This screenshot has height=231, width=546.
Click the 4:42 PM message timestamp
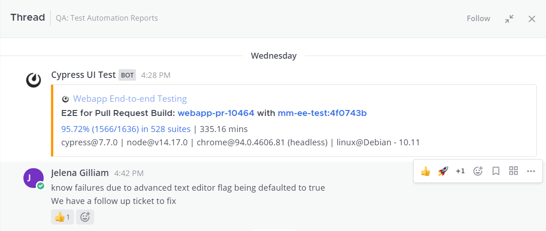coord(129,173)
